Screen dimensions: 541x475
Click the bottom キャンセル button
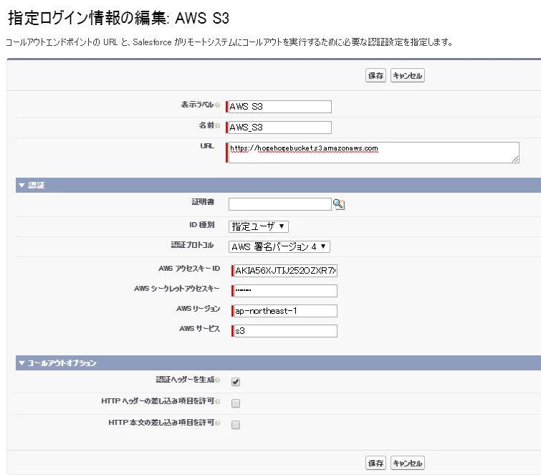coord(408,463)
